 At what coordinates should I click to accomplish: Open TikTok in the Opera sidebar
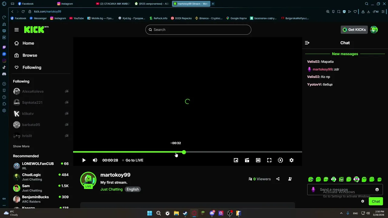click(x=4, y=67)
